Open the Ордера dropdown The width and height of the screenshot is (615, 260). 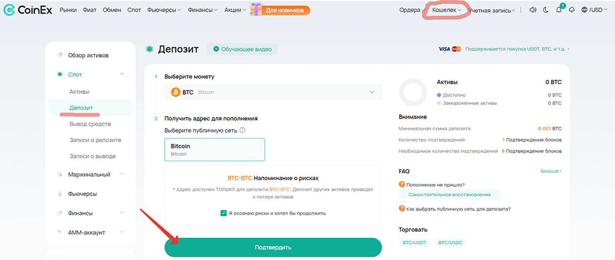(x=412, y=10)
